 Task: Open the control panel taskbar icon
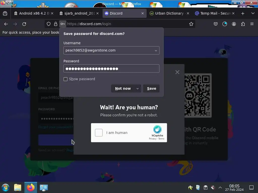click(x=44, y=187)
